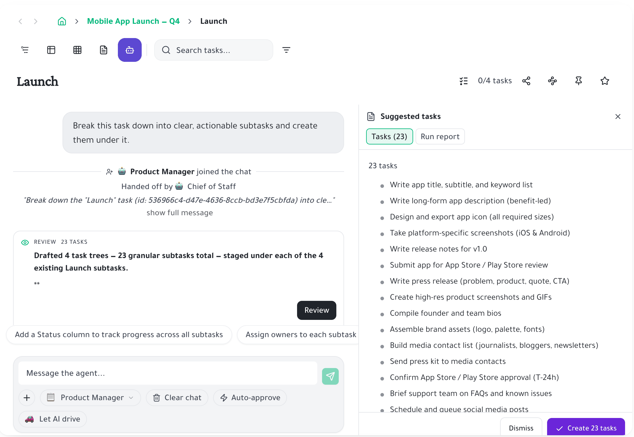This screenshot has width=634, height=437.
Task: Enable Let AI drive
Action: point(53,419)
